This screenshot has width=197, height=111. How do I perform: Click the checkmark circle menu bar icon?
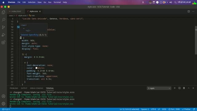(157, 2)
